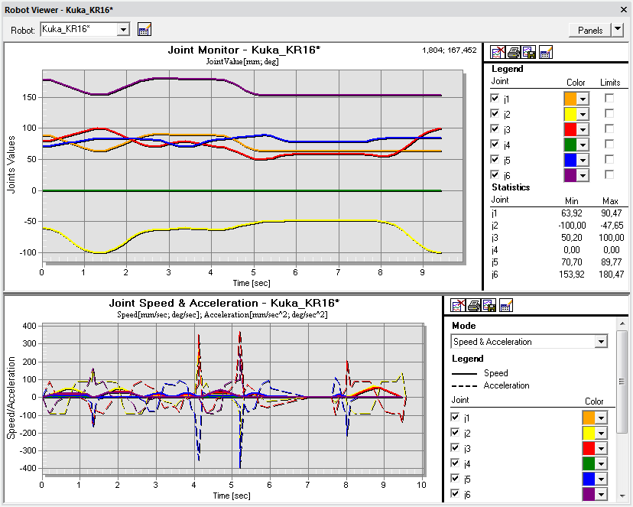
Task: Click the Speed solid line legend entry
Action: pyautogui.click(x=479, y=373)
